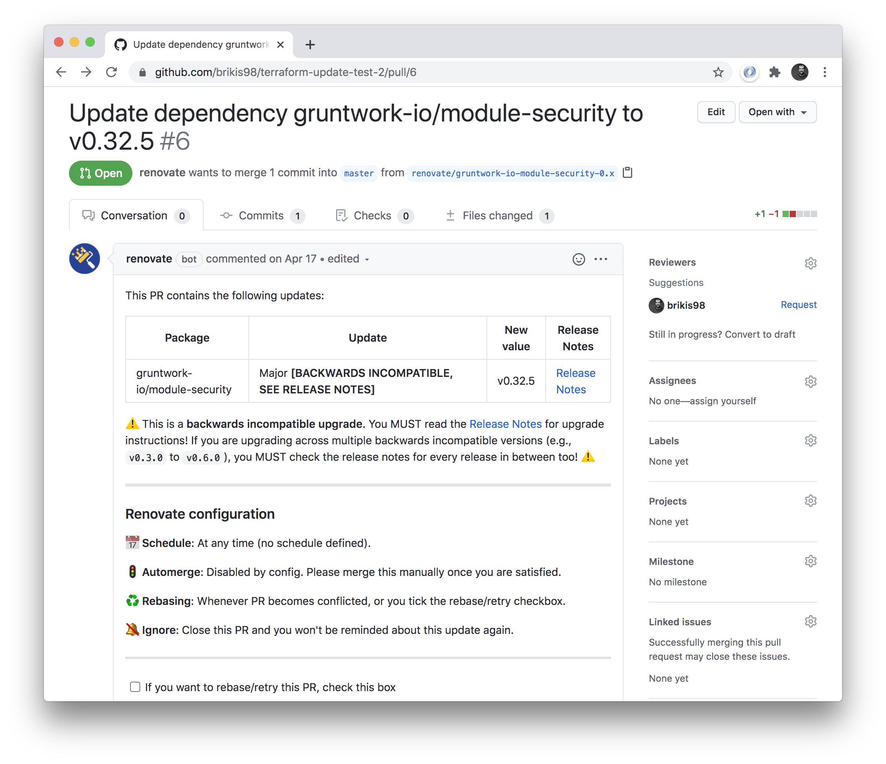Open the edited history dropdown
886x764 pixels.
(347, 259)
